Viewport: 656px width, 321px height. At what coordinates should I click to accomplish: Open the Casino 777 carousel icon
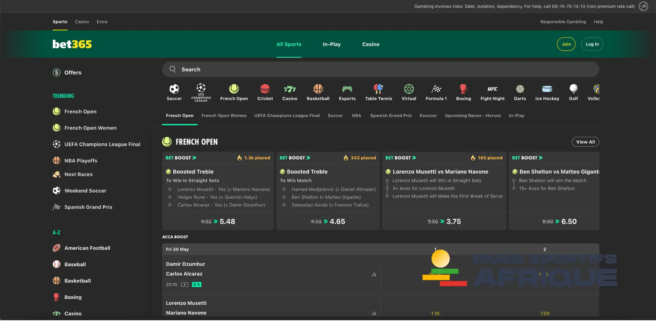(x=290, y=89)
